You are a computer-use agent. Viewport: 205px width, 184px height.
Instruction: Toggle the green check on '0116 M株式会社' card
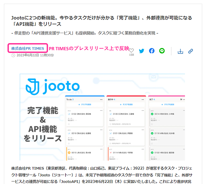pos(152,133)
